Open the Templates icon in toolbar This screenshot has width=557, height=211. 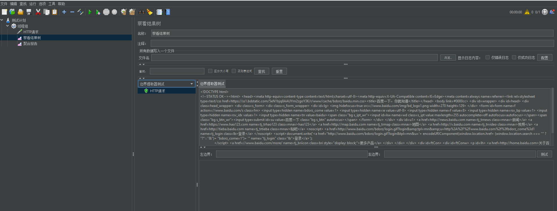(12, 12)
